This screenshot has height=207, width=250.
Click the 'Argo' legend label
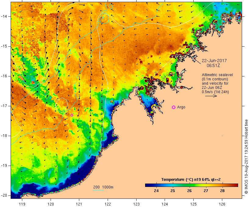tap(181, 107)
